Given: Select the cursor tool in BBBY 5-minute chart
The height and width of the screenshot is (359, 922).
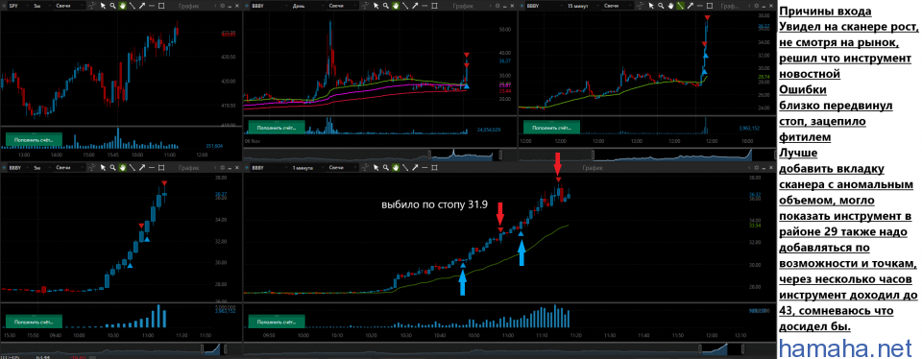Looking at the screenshot, I should pyautogui.click(x=103, y=168).
